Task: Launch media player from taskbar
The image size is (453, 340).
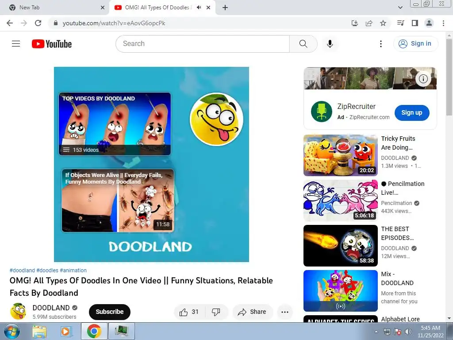Action: 66,331
